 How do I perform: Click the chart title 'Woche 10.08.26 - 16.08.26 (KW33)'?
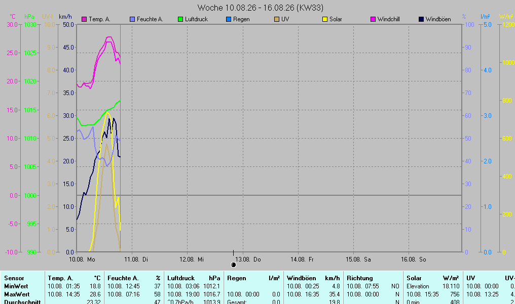pyautogui.click(x=260, y=8)
